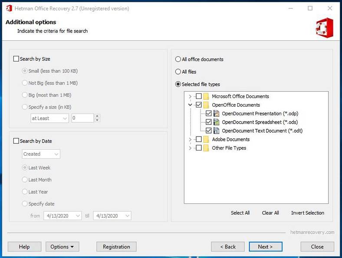This screenshot has height=258, width=342.
Task: Check the Other File Types checkbox
Action: [x=199, y=148]
